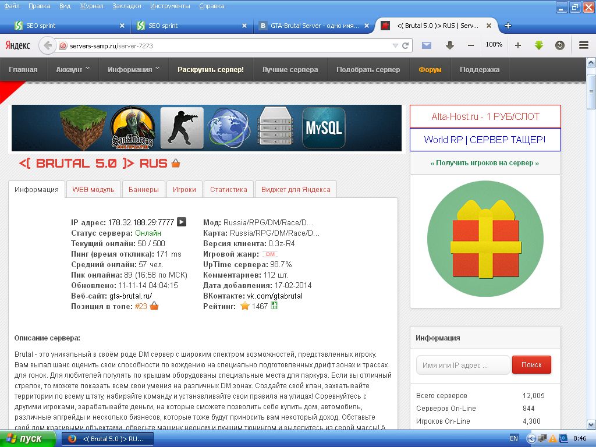Open the Файл menu

(x=12, y=6)
